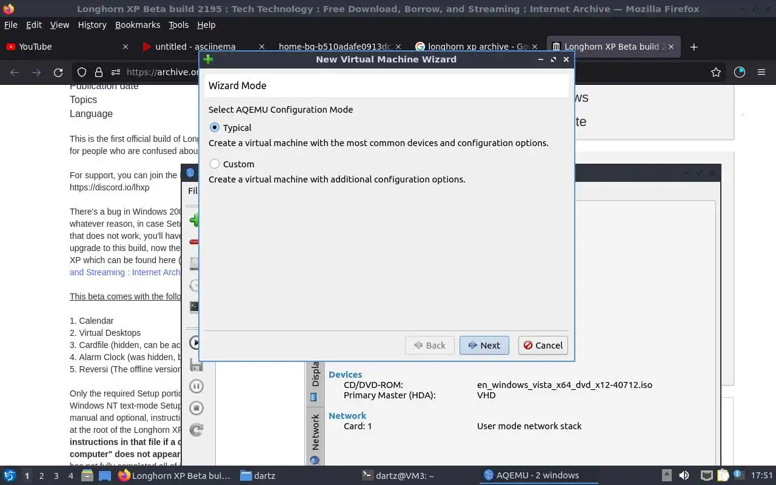Open the Help menu
Screen dimensions: 776x485
click(x=206, y=25)
